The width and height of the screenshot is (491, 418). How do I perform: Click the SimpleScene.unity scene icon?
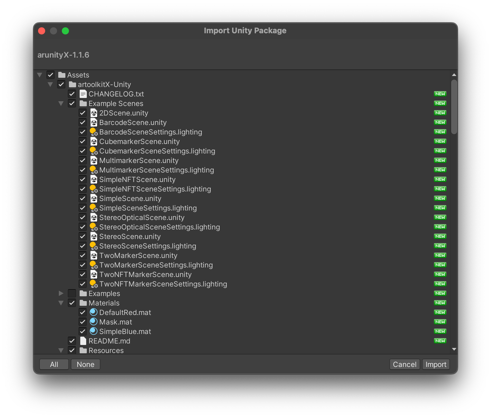[x=94, y=198]
